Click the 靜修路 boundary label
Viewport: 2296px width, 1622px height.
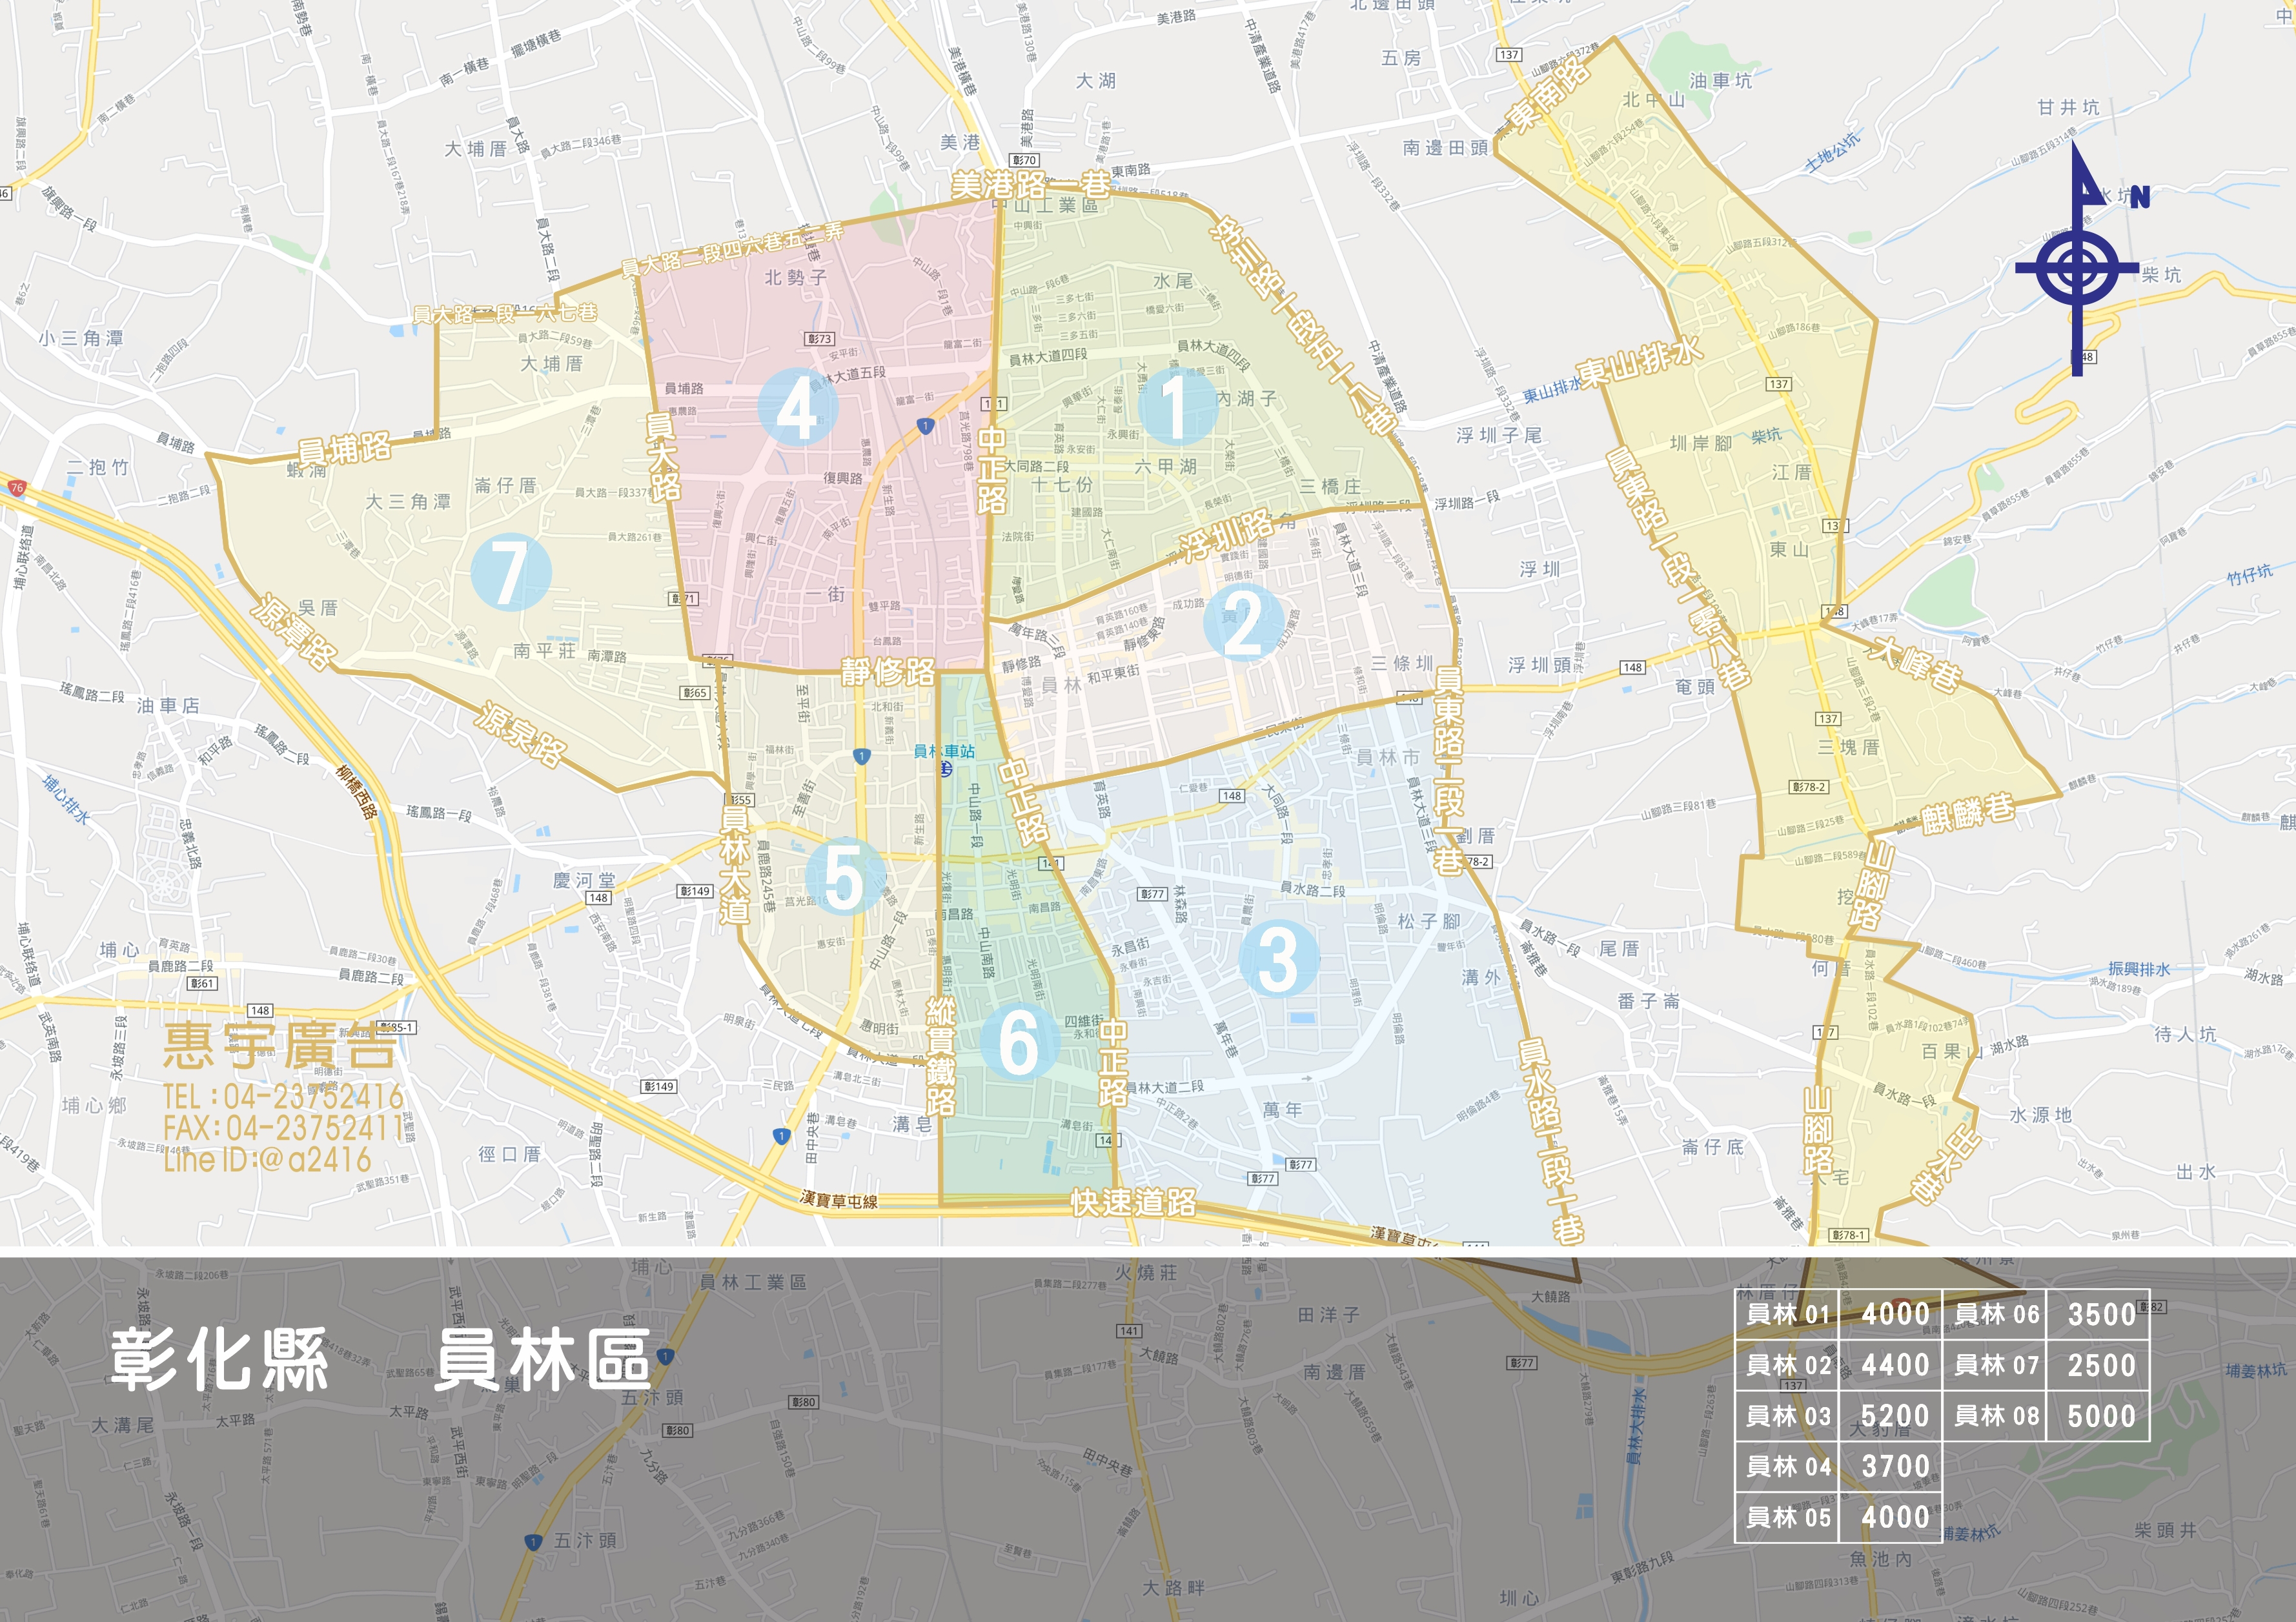tap(888, 672)
